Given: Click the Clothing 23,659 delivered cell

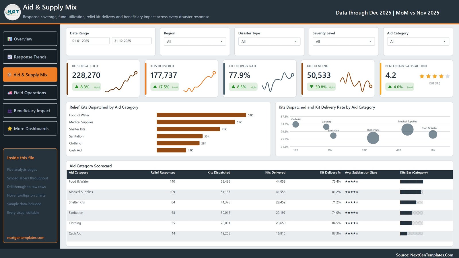Looking at the screenshot, I should coord(281,223).
